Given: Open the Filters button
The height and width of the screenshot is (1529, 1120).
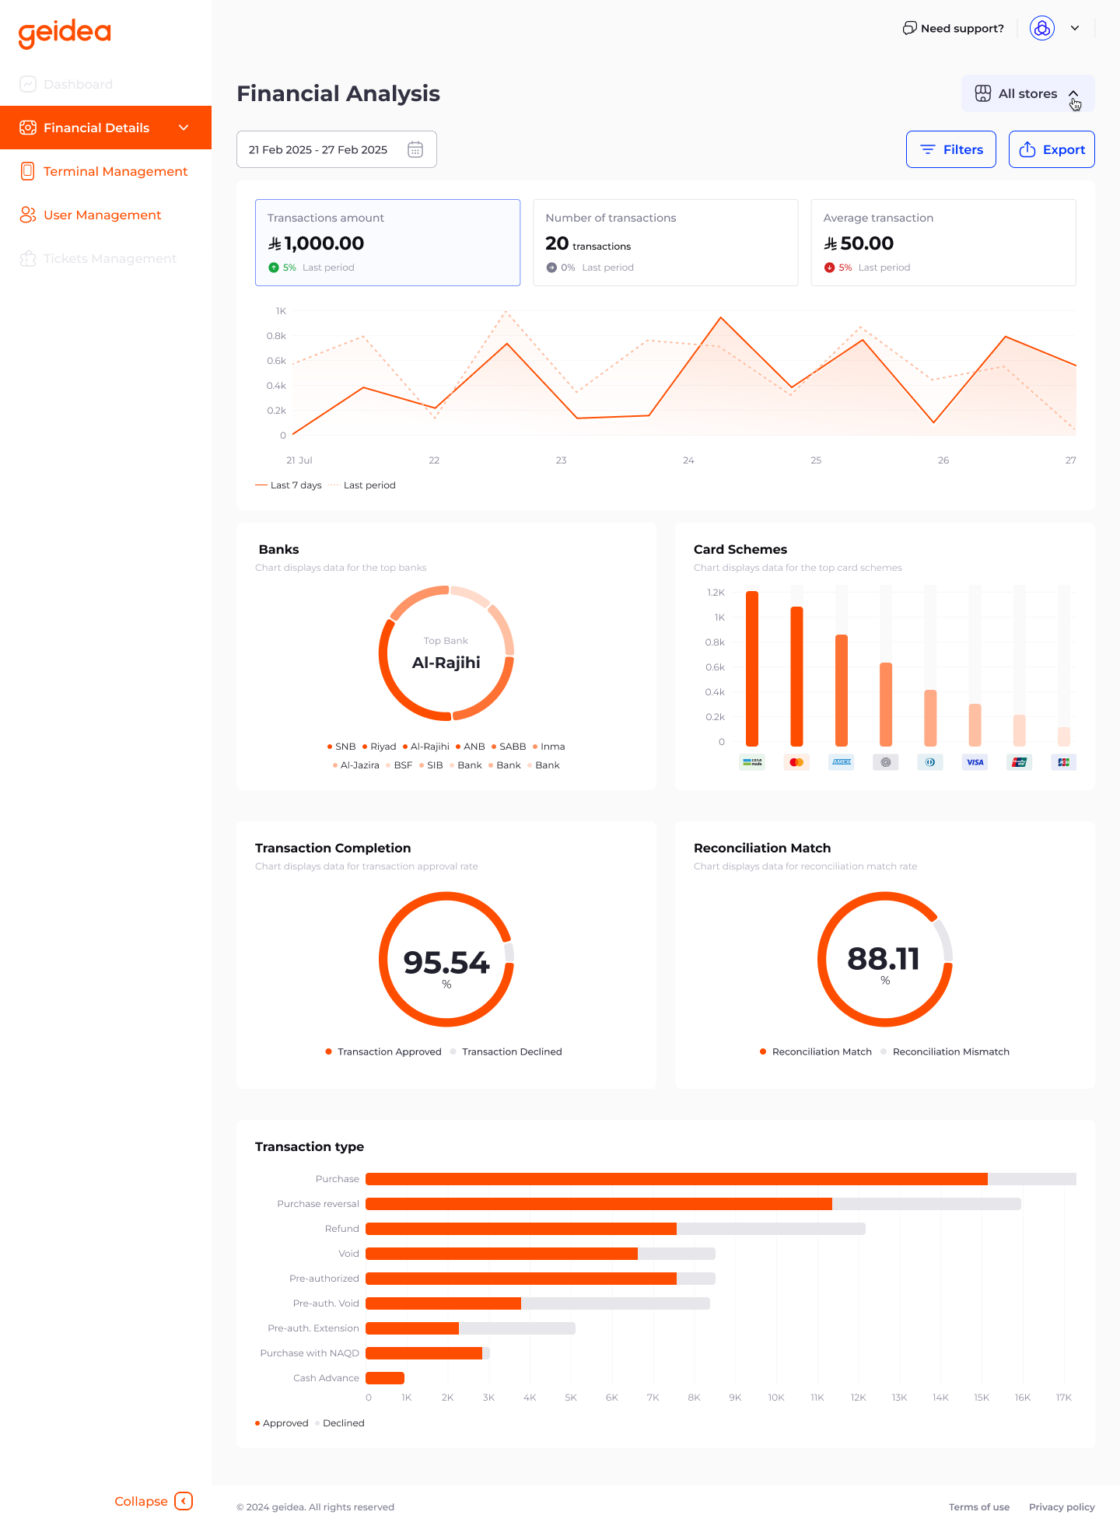Looking at the screenshot, I should 950,149.
